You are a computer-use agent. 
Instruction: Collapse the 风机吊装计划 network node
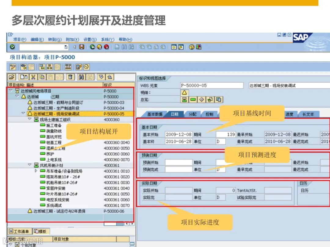30,165
